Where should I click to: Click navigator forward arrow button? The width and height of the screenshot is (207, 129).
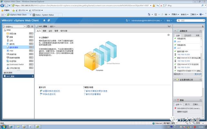click(25, 26)
